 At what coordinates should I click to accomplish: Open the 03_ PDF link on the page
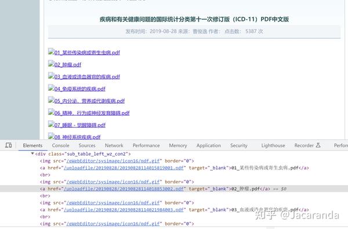87,76
